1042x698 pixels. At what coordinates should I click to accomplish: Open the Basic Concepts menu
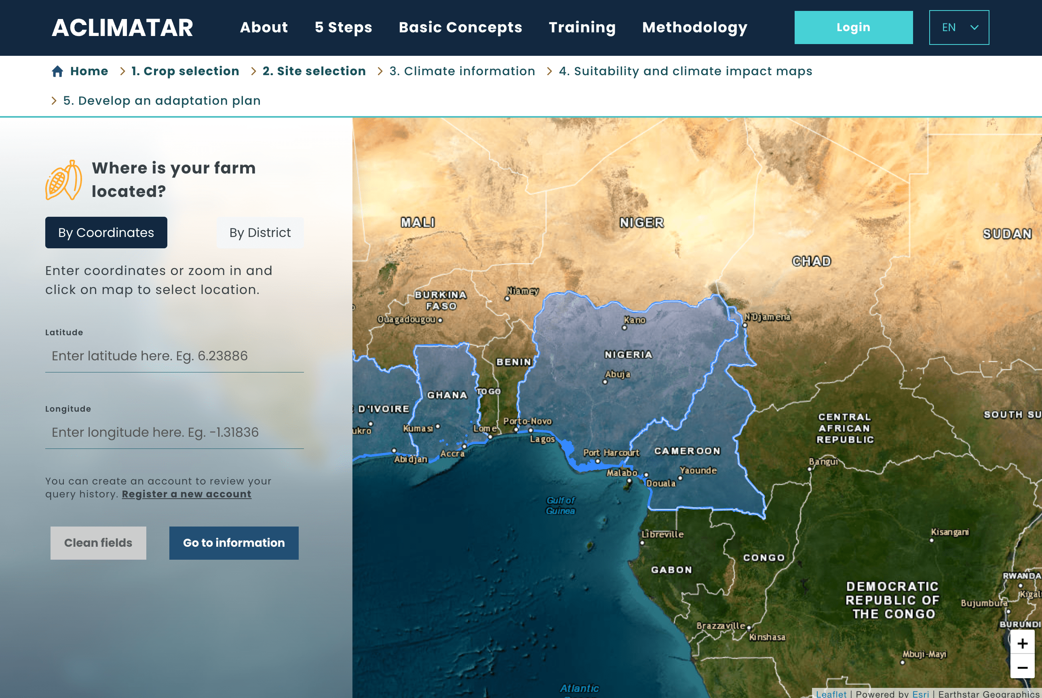tap(460, 27)
